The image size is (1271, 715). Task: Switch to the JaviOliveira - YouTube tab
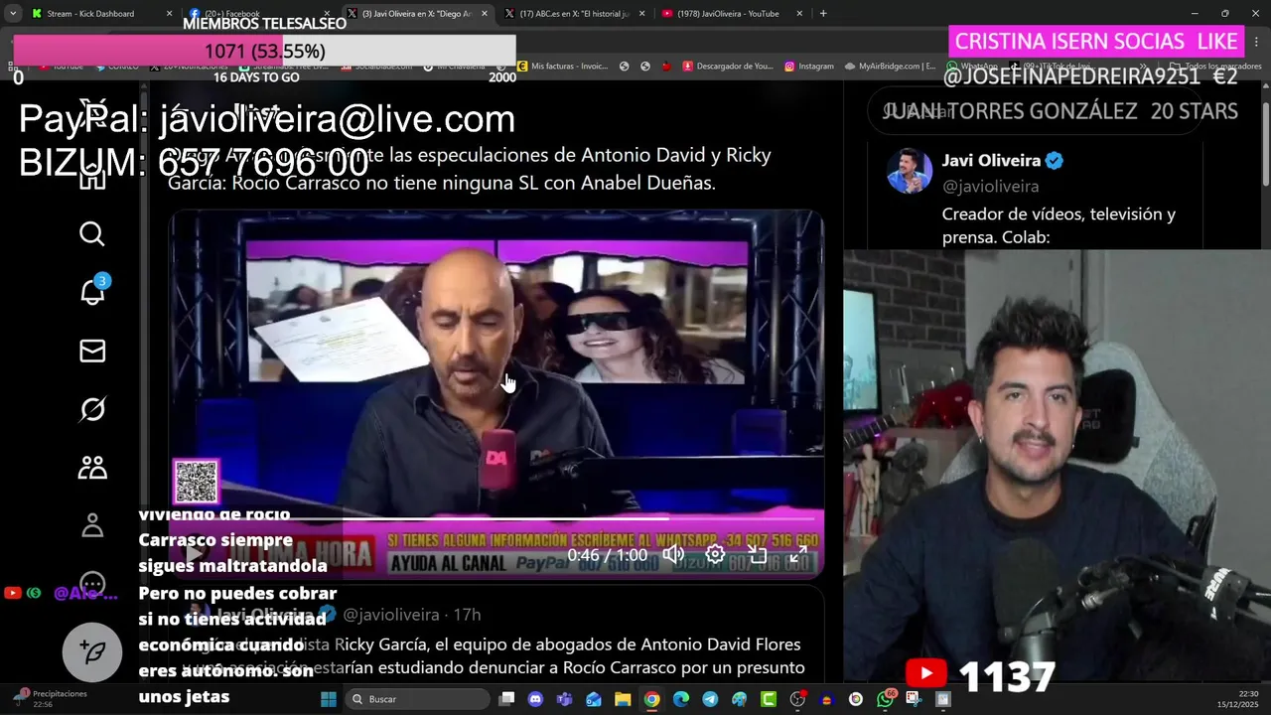point(733,14)
